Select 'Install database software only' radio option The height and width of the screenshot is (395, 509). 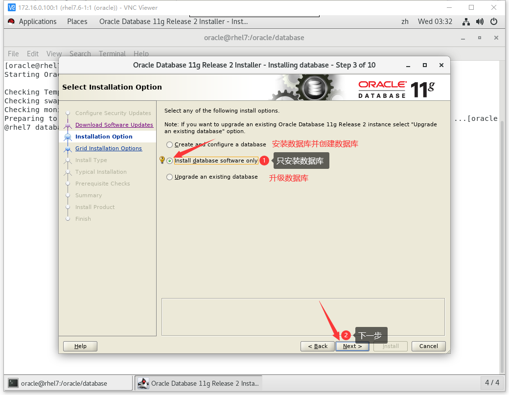tap(169, 161)
